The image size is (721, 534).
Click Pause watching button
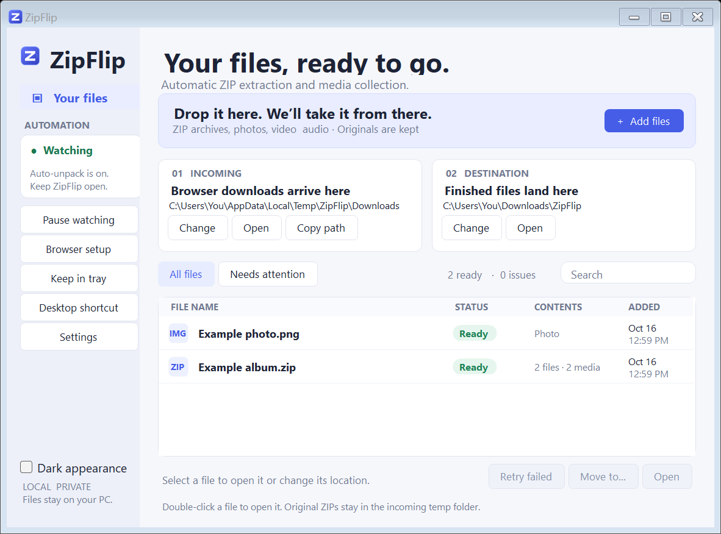(79, 220)
